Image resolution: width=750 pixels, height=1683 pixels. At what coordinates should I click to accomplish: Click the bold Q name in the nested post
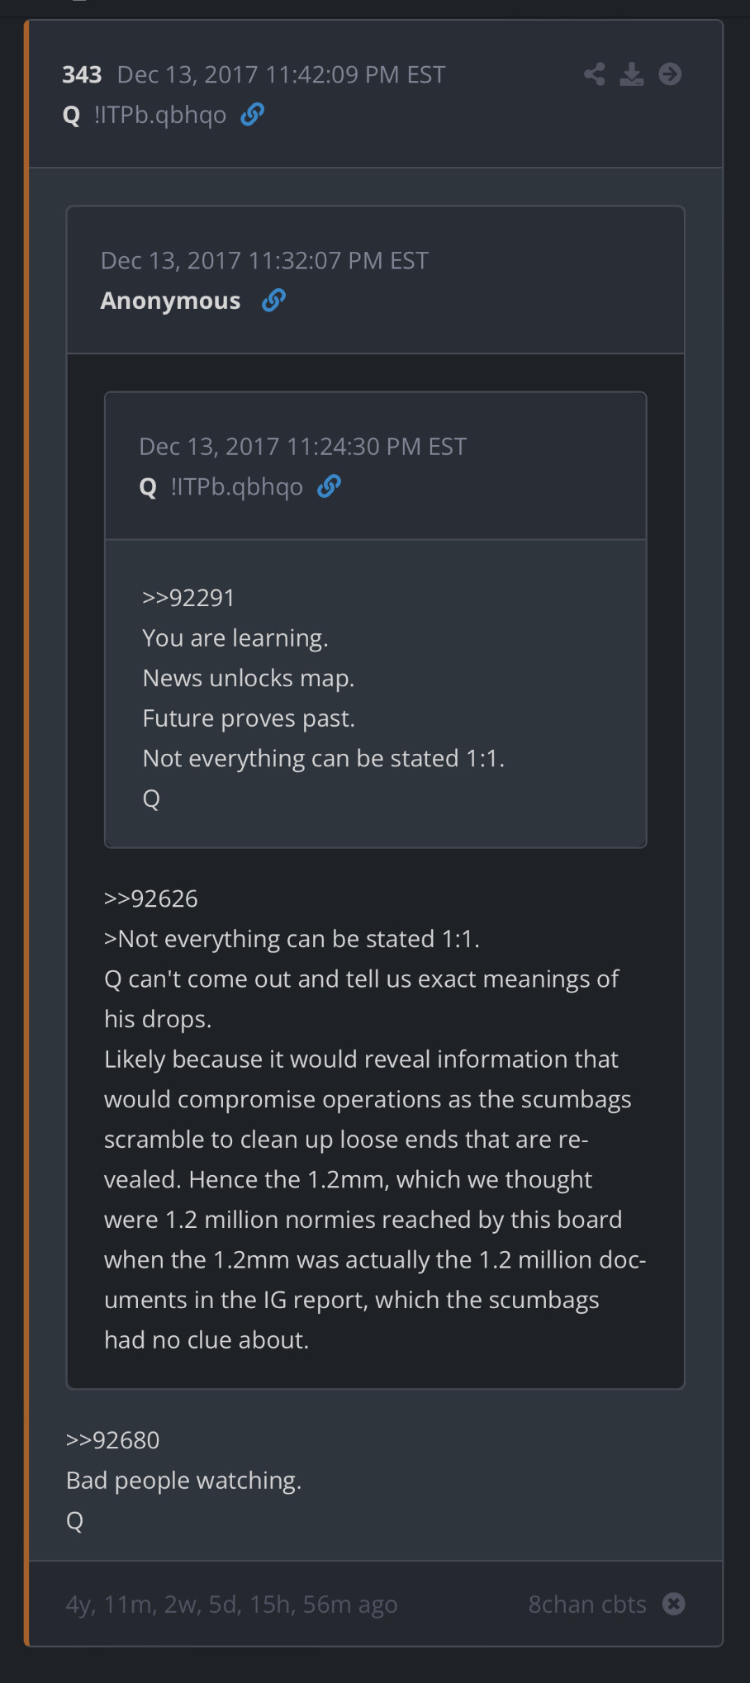(x=148, y=487)
